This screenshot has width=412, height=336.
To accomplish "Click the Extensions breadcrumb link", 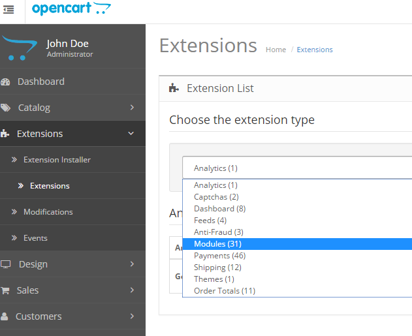I will coord(315,50).
